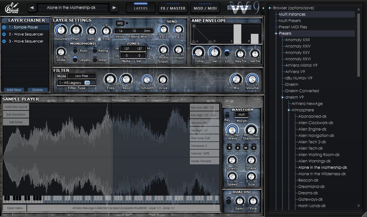Image resolution: width=367 pixels, height=217 pixels.
Task: Click the Audio Input knob
Action: (163, 50)
